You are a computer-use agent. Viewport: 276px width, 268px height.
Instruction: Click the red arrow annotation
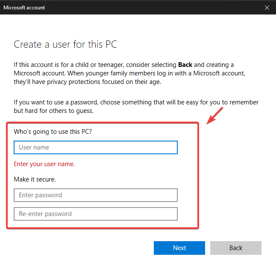coord(215,115)
